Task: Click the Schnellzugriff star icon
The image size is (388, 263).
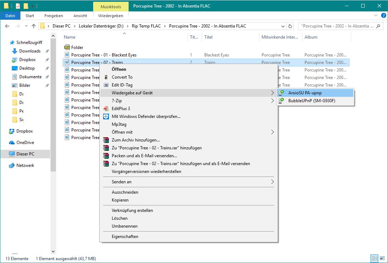Action: (x=12, y=43)
